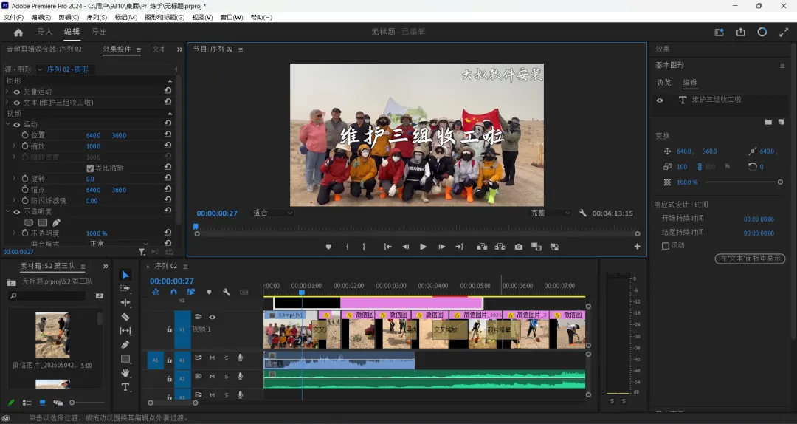Toggle V1 track output eye icon
Screen dimensions: 797x424
click(x=212, y=318)
